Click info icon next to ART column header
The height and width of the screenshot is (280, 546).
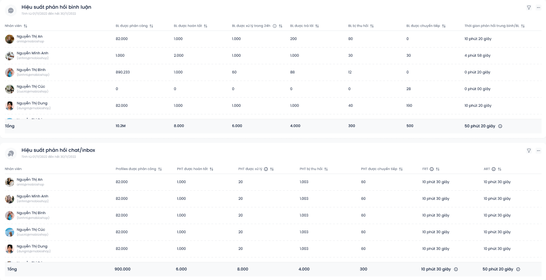coord(493,169)
